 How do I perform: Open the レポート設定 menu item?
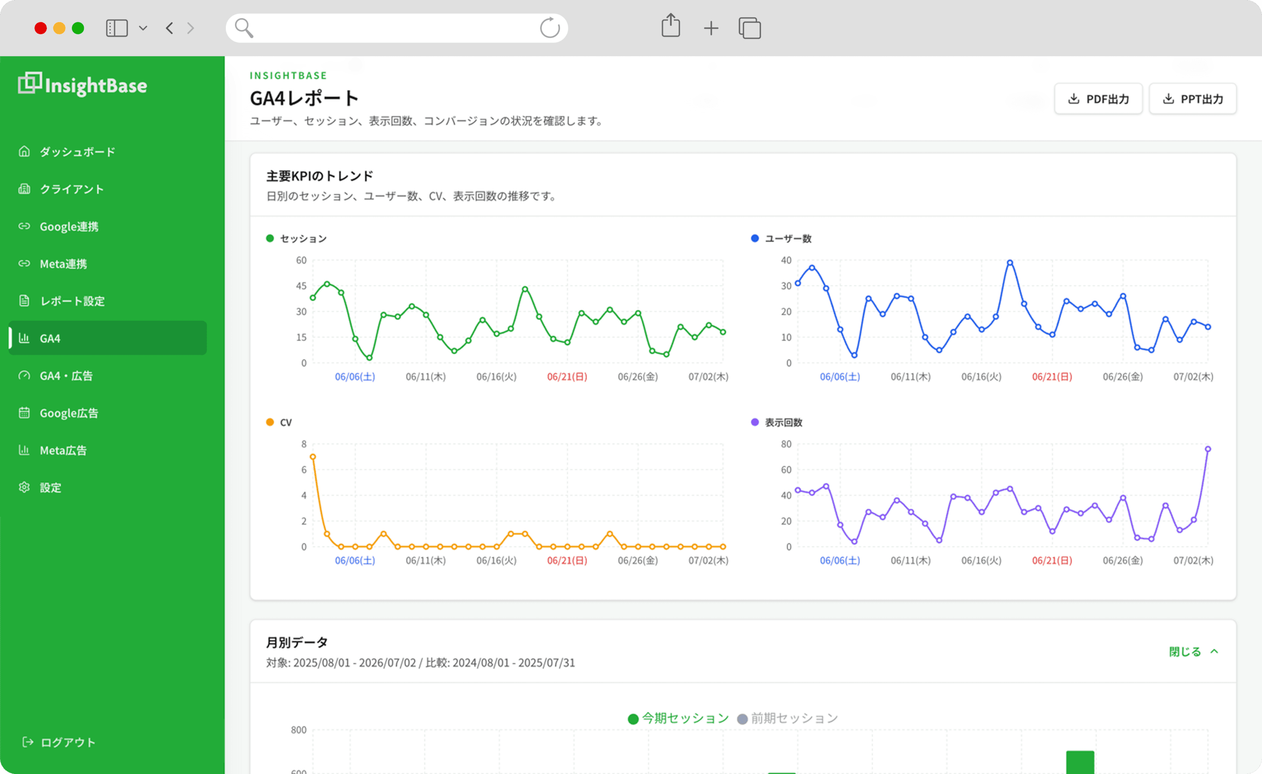pos(107,301)
